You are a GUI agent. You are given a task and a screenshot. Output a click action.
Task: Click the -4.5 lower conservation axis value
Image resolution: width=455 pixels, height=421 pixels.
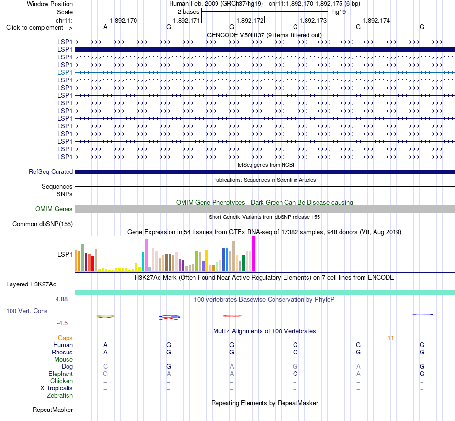62,323
